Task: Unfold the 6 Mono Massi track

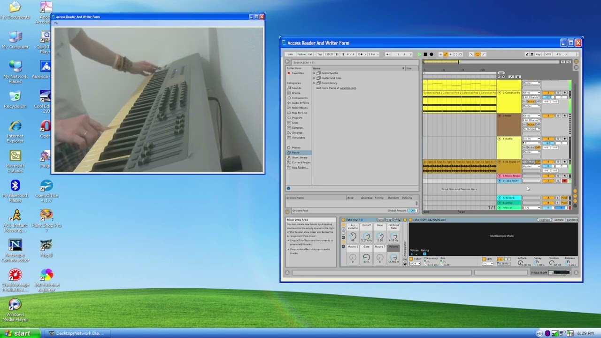Action: [x=499, y=176]
